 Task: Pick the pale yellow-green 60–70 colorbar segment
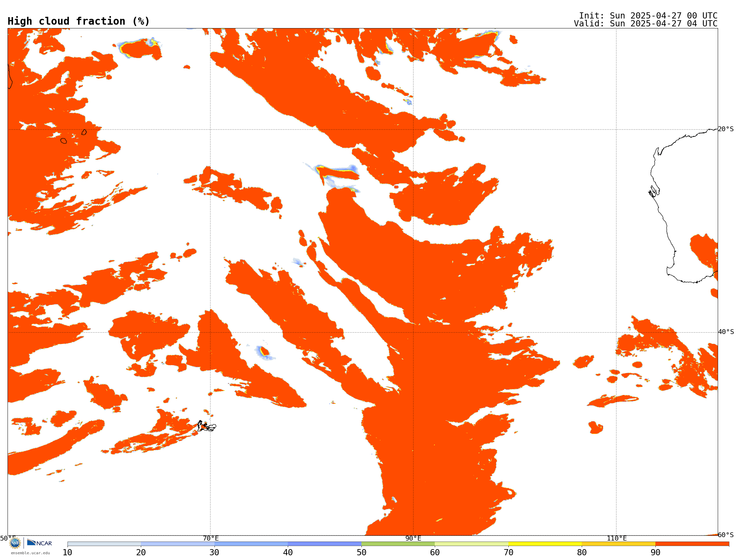coord(471,544)
